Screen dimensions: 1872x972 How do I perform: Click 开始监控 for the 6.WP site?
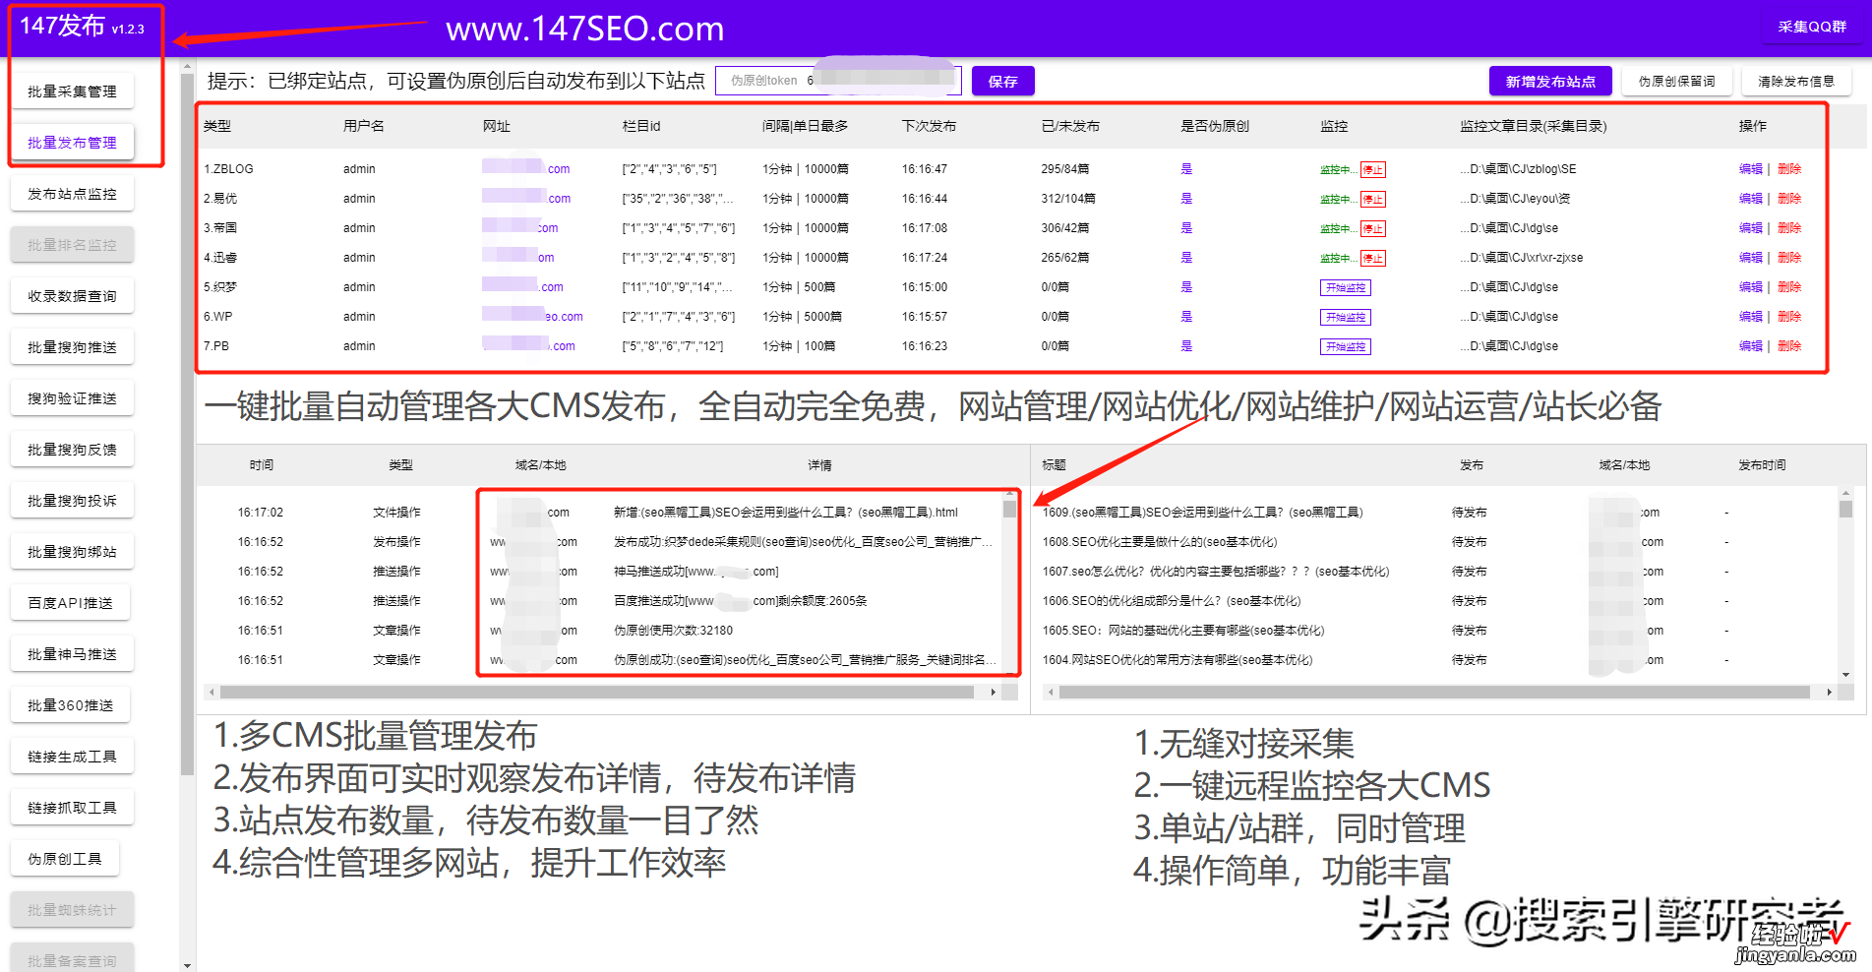click(1346, 317)
